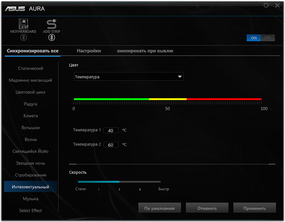Click the scale label 50

[167, 109]
